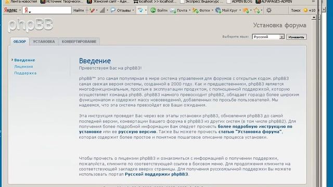Click the Почта envelope icon

173,10
